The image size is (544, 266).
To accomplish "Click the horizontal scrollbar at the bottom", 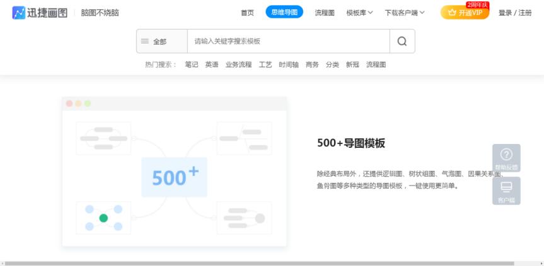I will (x=259, y=263).
